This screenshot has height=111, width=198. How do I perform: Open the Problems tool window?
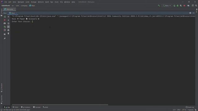26,107
